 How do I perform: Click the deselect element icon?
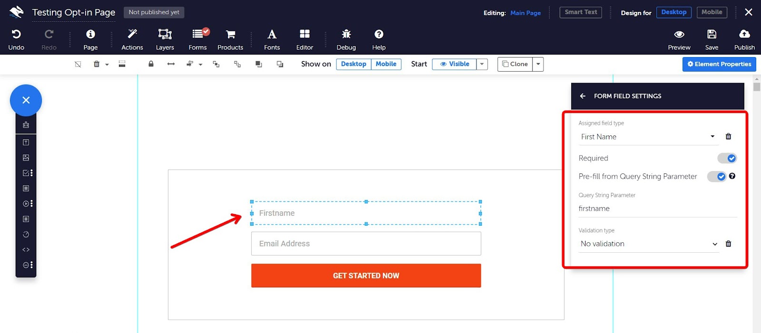(x=78, y=64)
